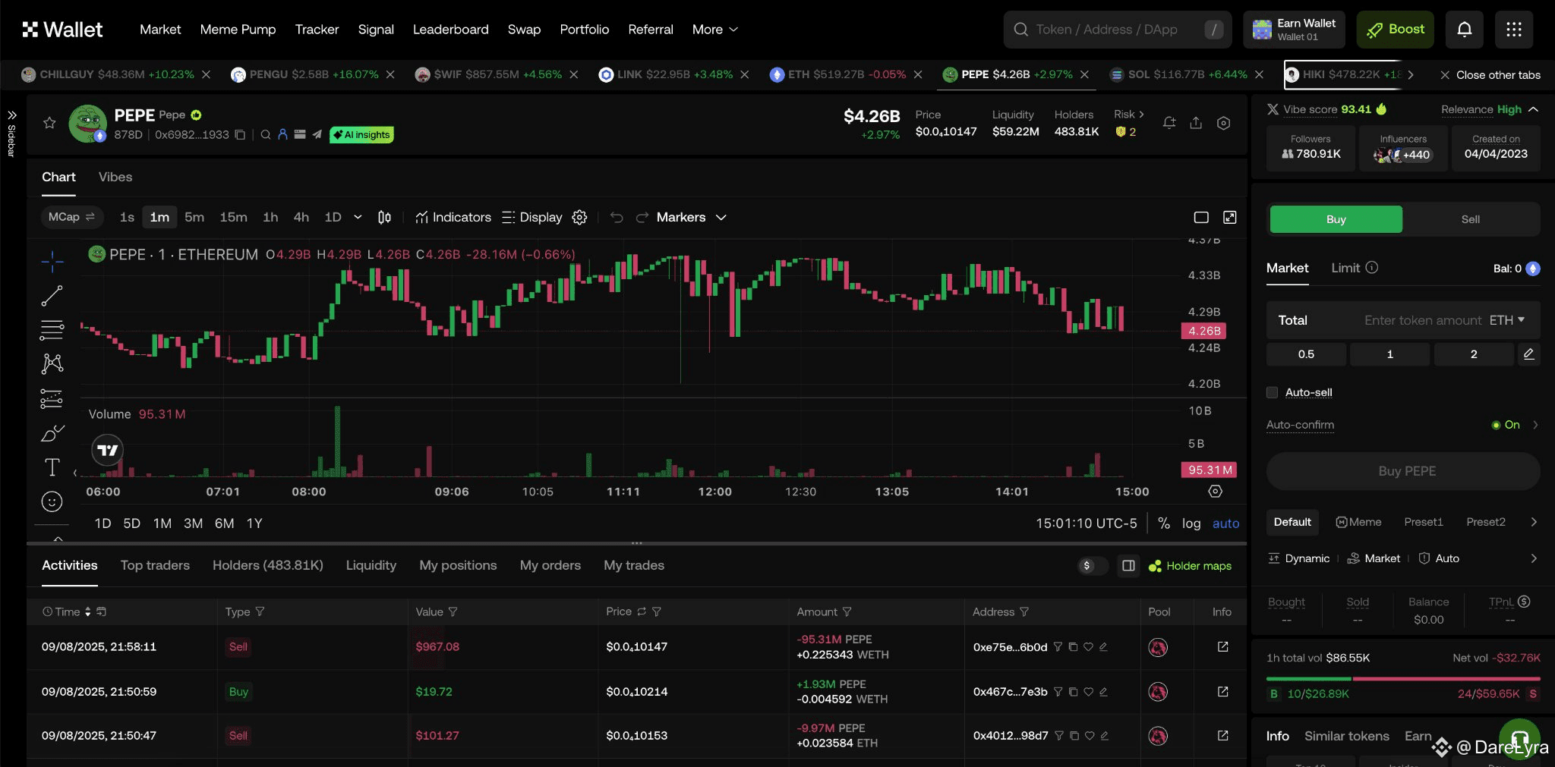Expand chart to fullscreen

click(1230, 218)
